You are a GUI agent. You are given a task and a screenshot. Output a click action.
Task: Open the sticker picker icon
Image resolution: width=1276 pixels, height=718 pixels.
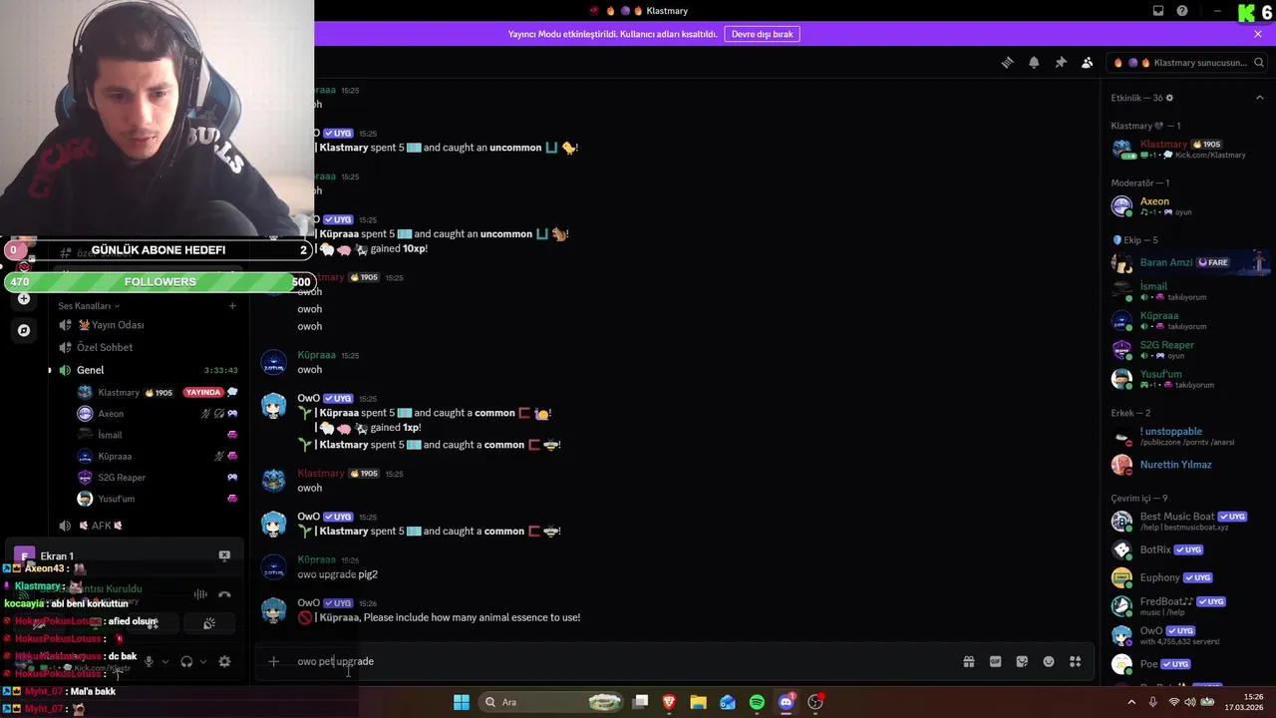pyautogui.click(x=1022, y=661)
